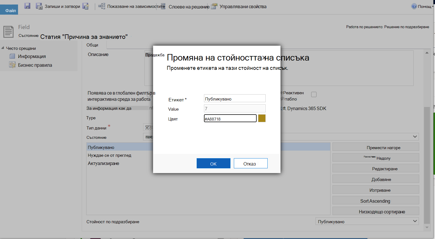Click the Низходящо сортиране button
435x239 pixels.
pyautogui.click(x=376, y=211)
